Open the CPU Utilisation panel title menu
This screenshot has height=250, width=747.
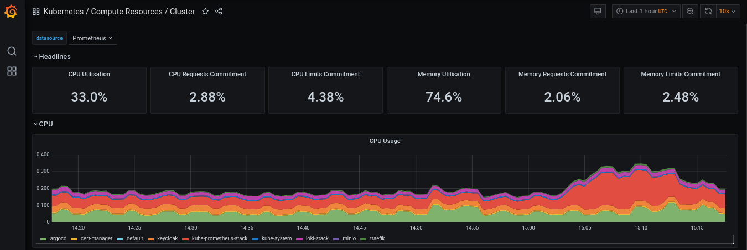click(89, 74)
